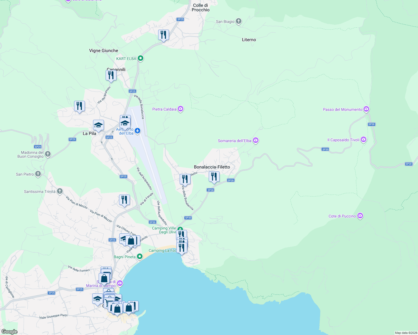This screenshot has width=418, height=335.
Task: Open the bottom restaurant marker near Camping La Foce
Action: tap(182, 248)
